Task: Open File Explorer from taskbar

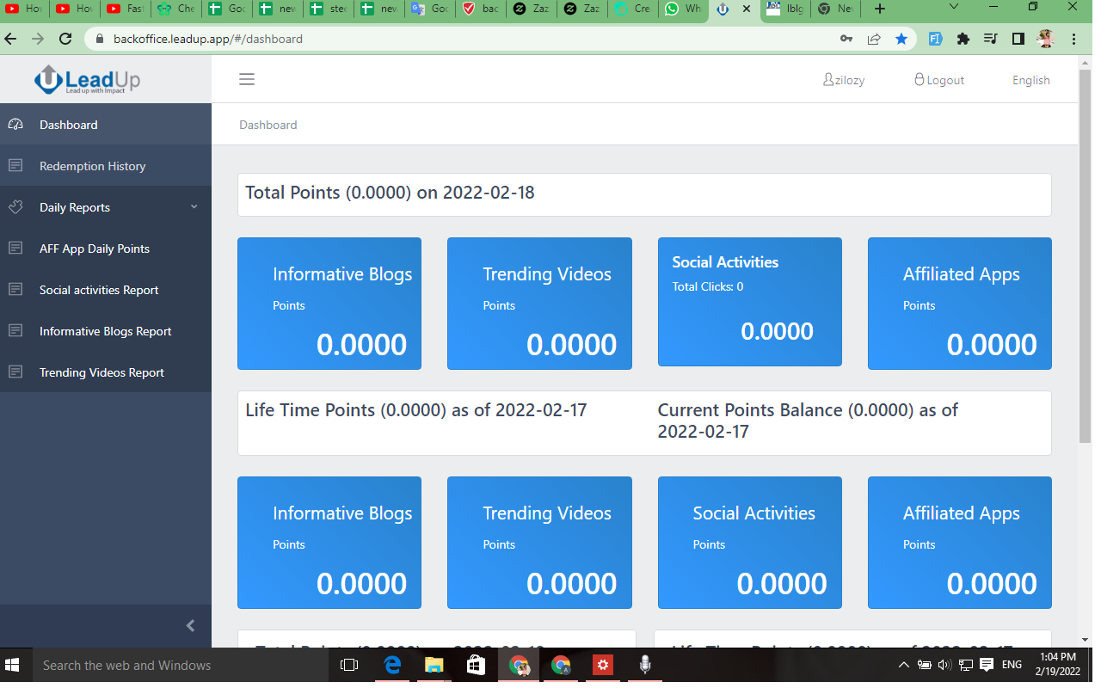Action: pyautogui.click(x=434, y=665)
